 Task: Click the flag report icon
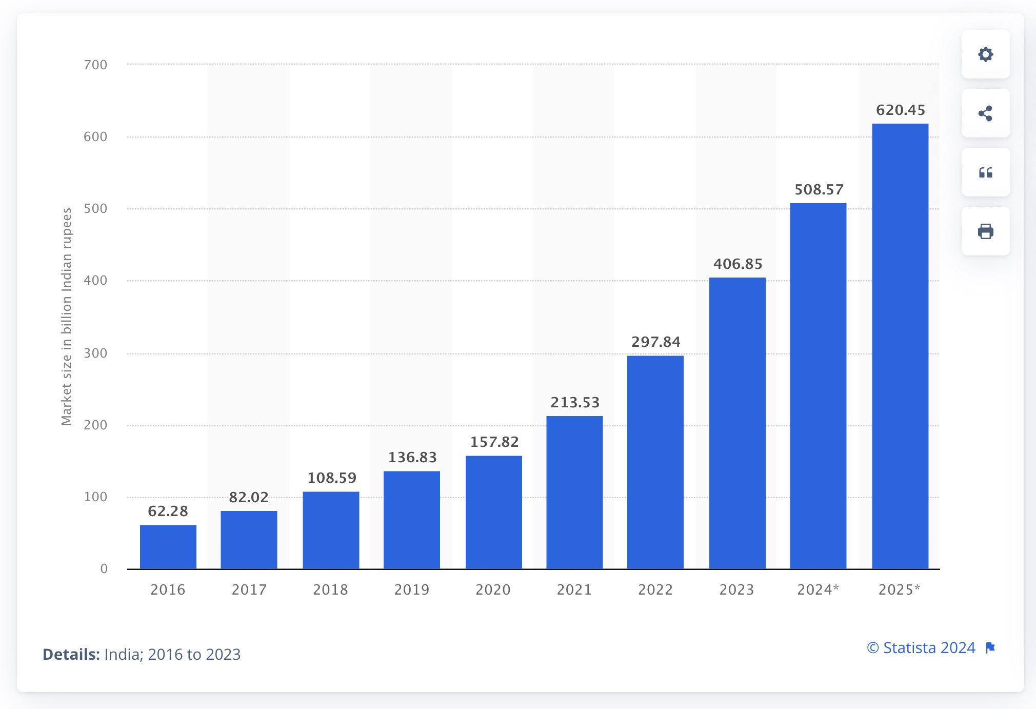coord(991,648)
